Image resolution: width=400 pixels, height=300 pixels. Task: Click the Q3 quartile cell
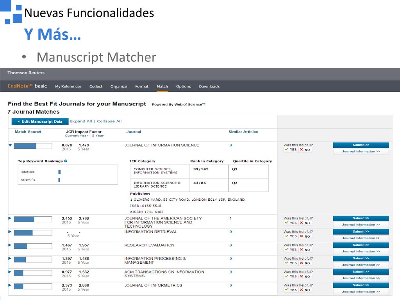click(248, 171)
